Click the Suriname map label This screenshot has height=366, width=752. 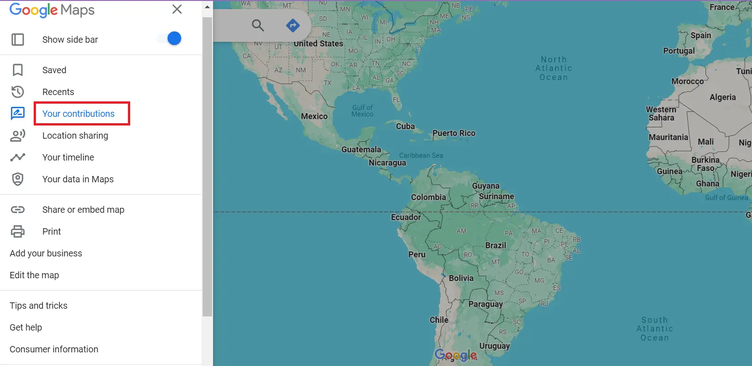coord(497,196)
